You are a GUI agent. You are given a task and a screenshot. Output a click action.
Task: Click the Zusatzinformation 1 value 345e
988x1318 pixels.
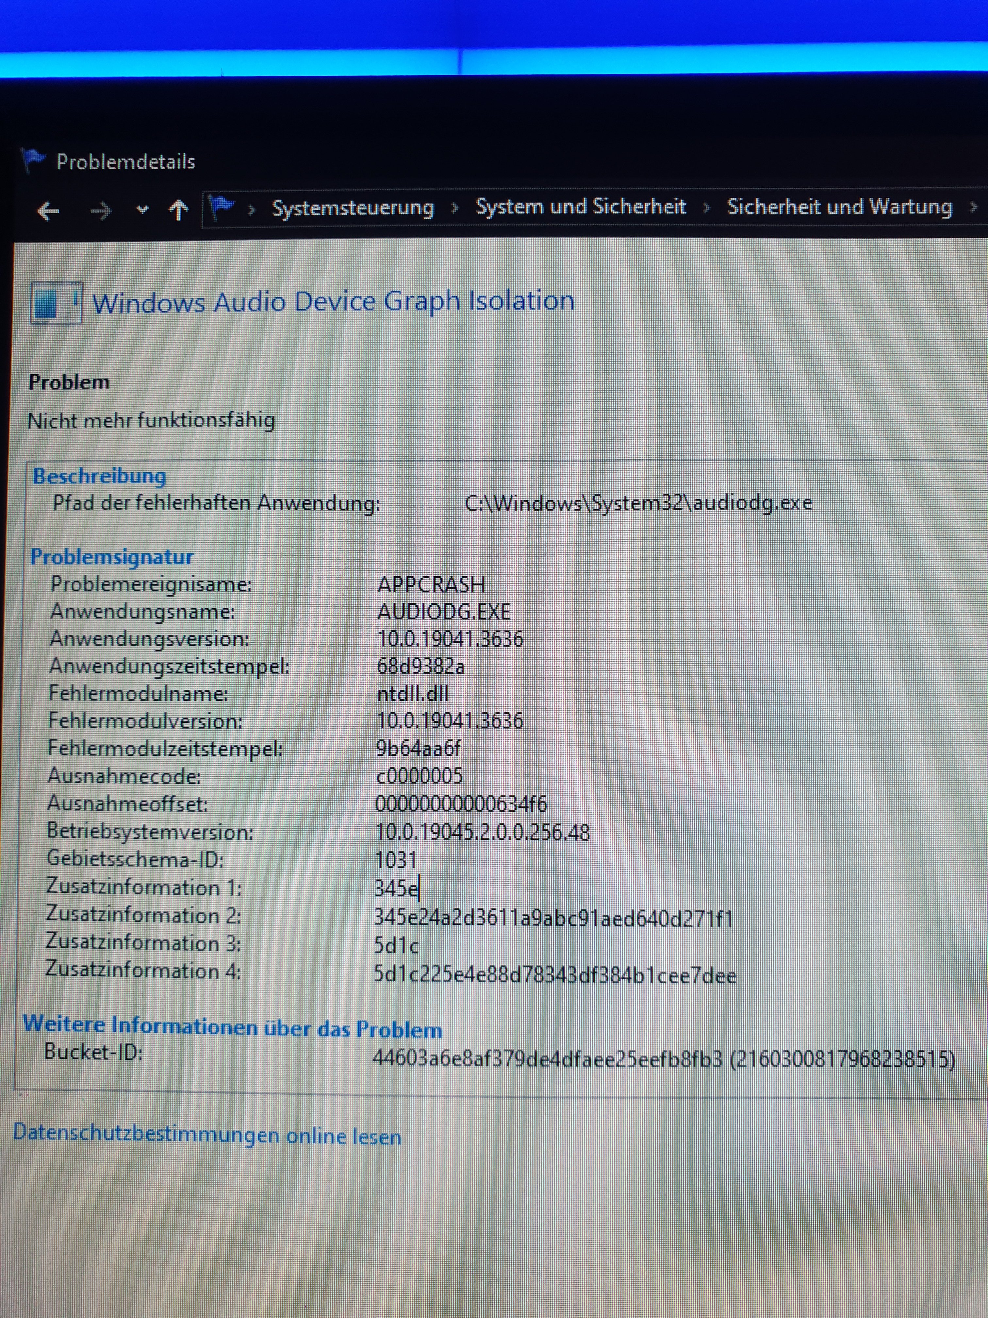tap(396, 888)
